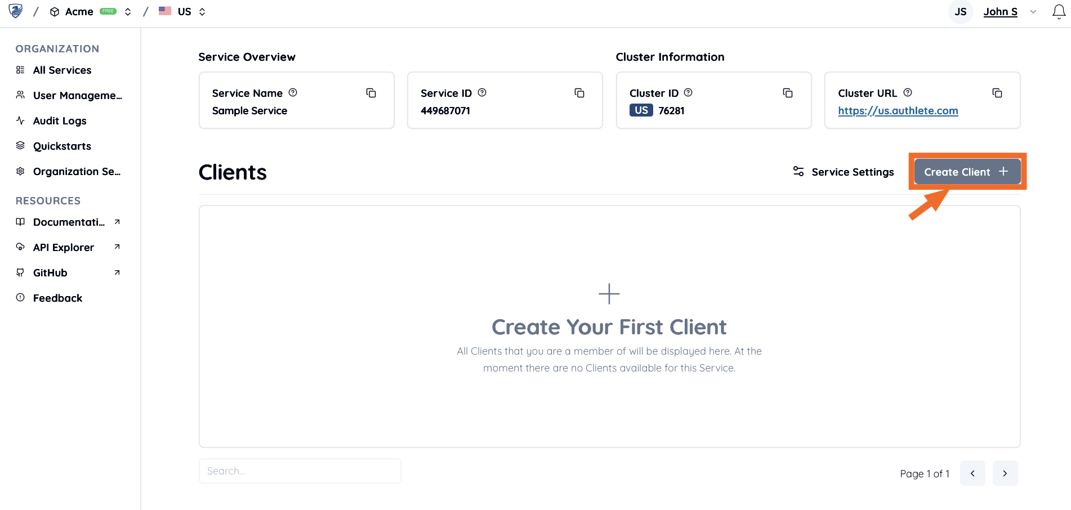Image resolution: width=1071 pixels, height=510 pixels.
Task: Open User Management in the sidebar
Action: tap(78, 96)
